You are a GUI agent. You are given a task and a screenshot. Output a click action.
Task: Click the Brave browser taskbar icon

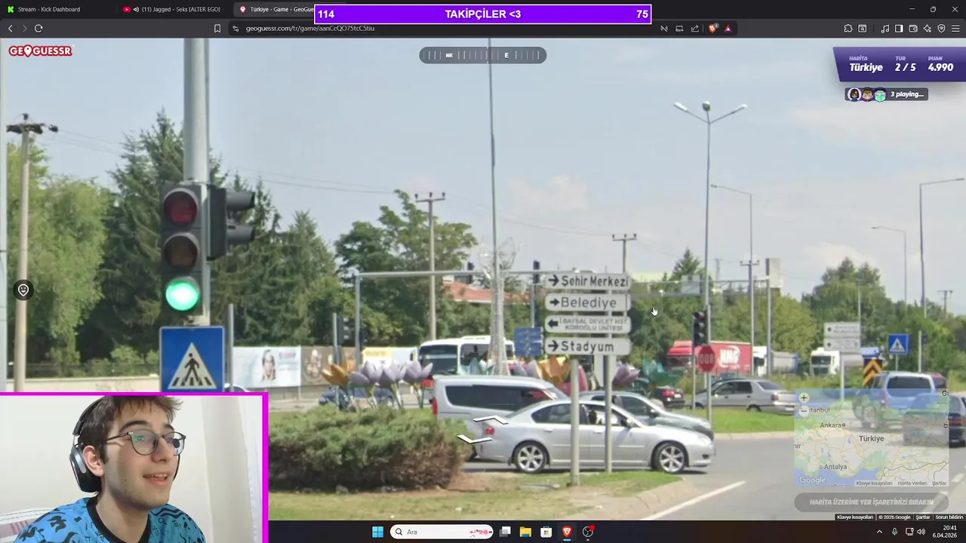567,532
